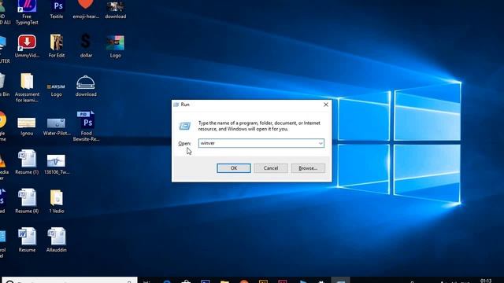The width and height of the screenshot is (504, 283).
Task: Select the download image icon in top row
Action: pyautogui.click(x=116, y=9)
